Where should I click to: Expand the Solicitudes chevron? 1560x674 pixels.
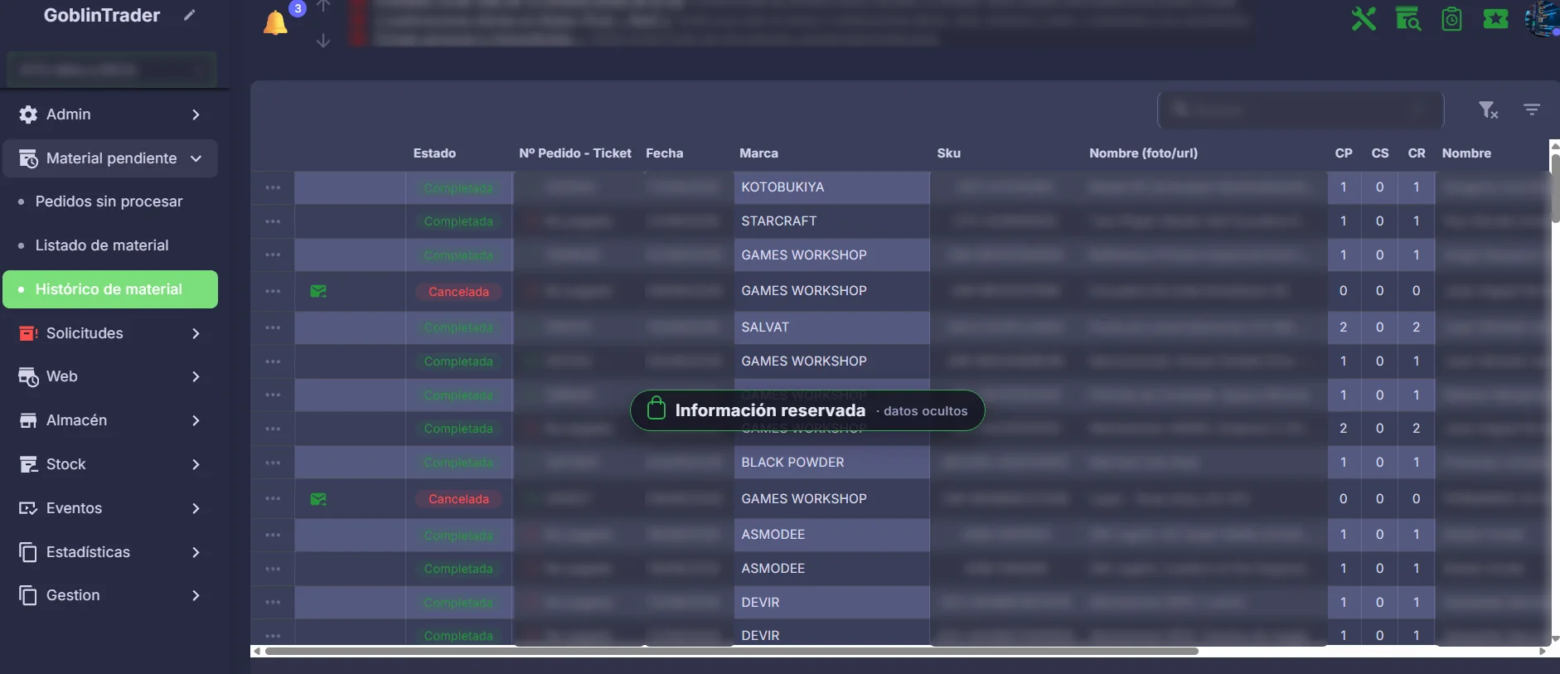pos(196,333)
